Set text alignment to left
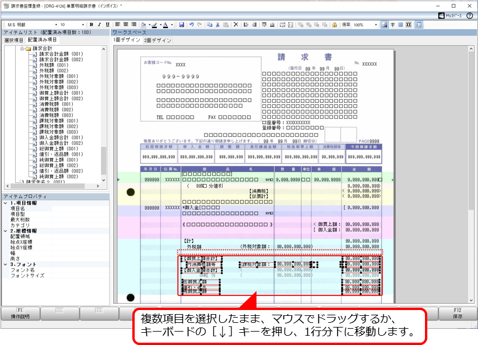478x345 pixels. [118, 24]
